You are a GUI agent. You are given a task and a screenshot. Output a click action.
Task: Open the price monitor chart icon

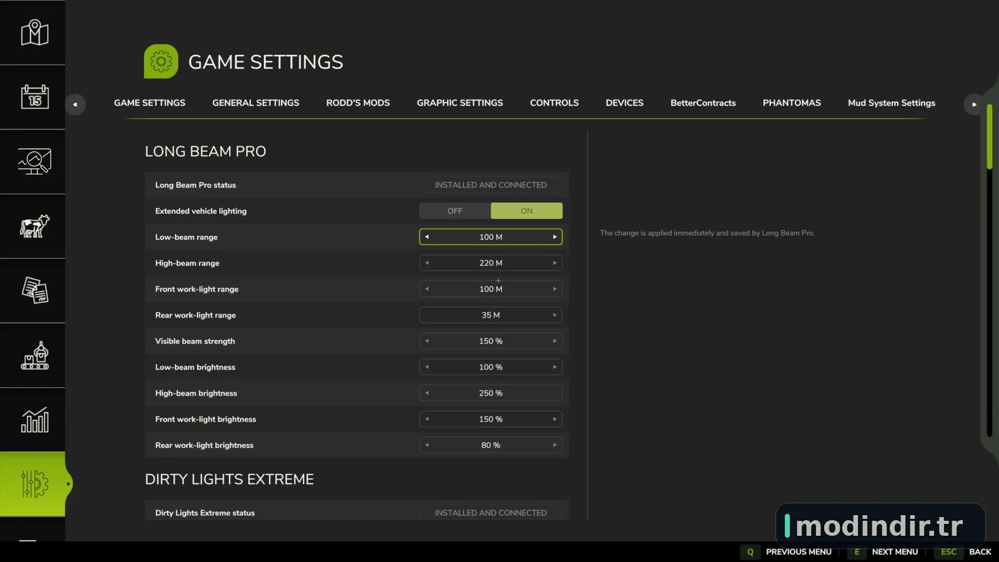[x=34, y=162]
